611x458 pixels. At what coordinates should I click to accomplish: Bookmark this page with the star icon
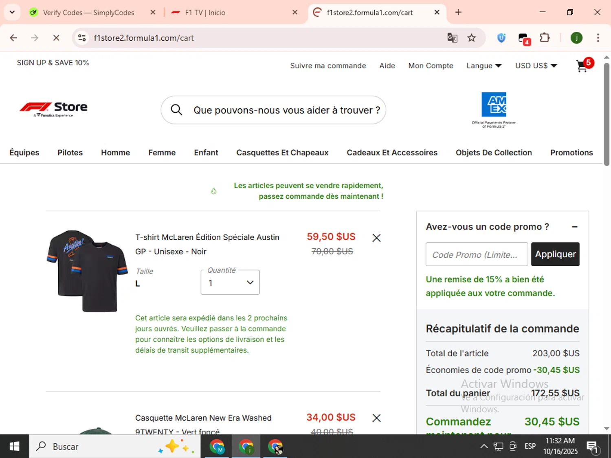coord(472,38)
